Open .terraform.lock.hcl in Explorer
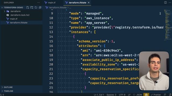 tap(20, 15)
